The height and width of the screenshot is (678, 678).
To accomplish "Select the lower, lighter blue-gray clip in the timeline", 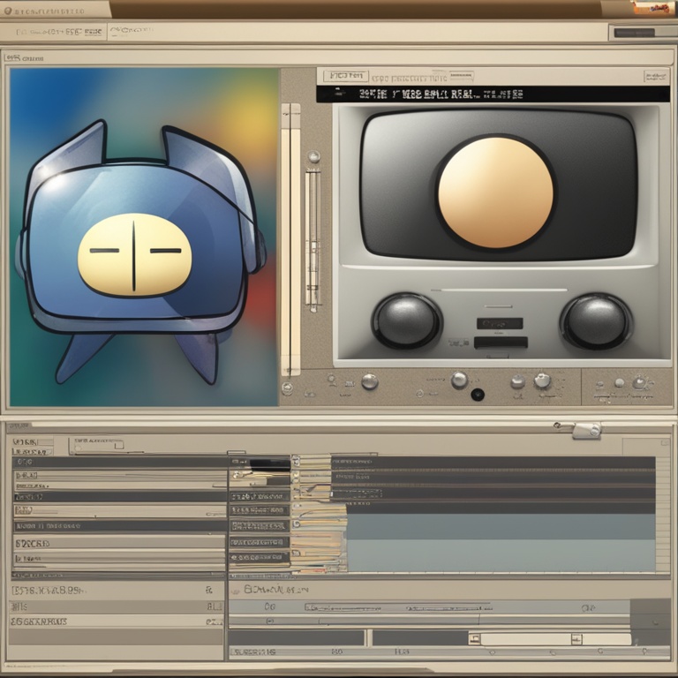I will [501, 555].
